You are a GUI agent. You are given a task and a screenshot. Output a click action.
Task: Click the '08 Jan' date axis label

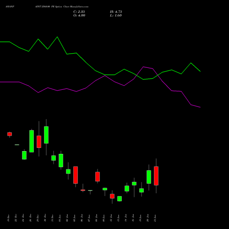tap(96, 218)
